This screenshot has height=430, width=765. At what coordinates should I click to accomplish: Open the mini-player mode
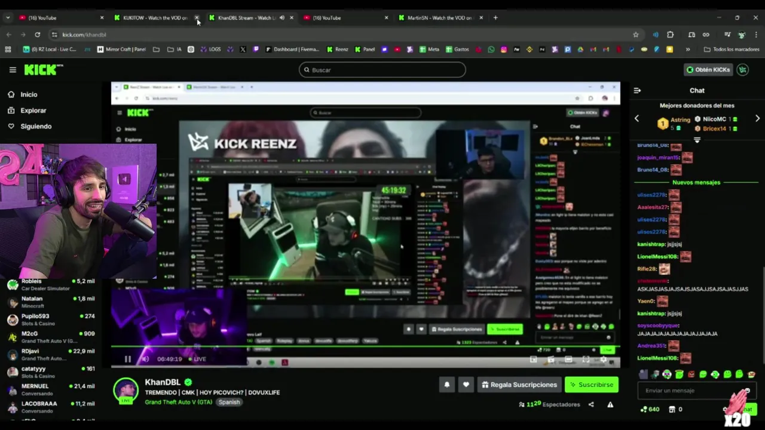click(x=534, y=359)
